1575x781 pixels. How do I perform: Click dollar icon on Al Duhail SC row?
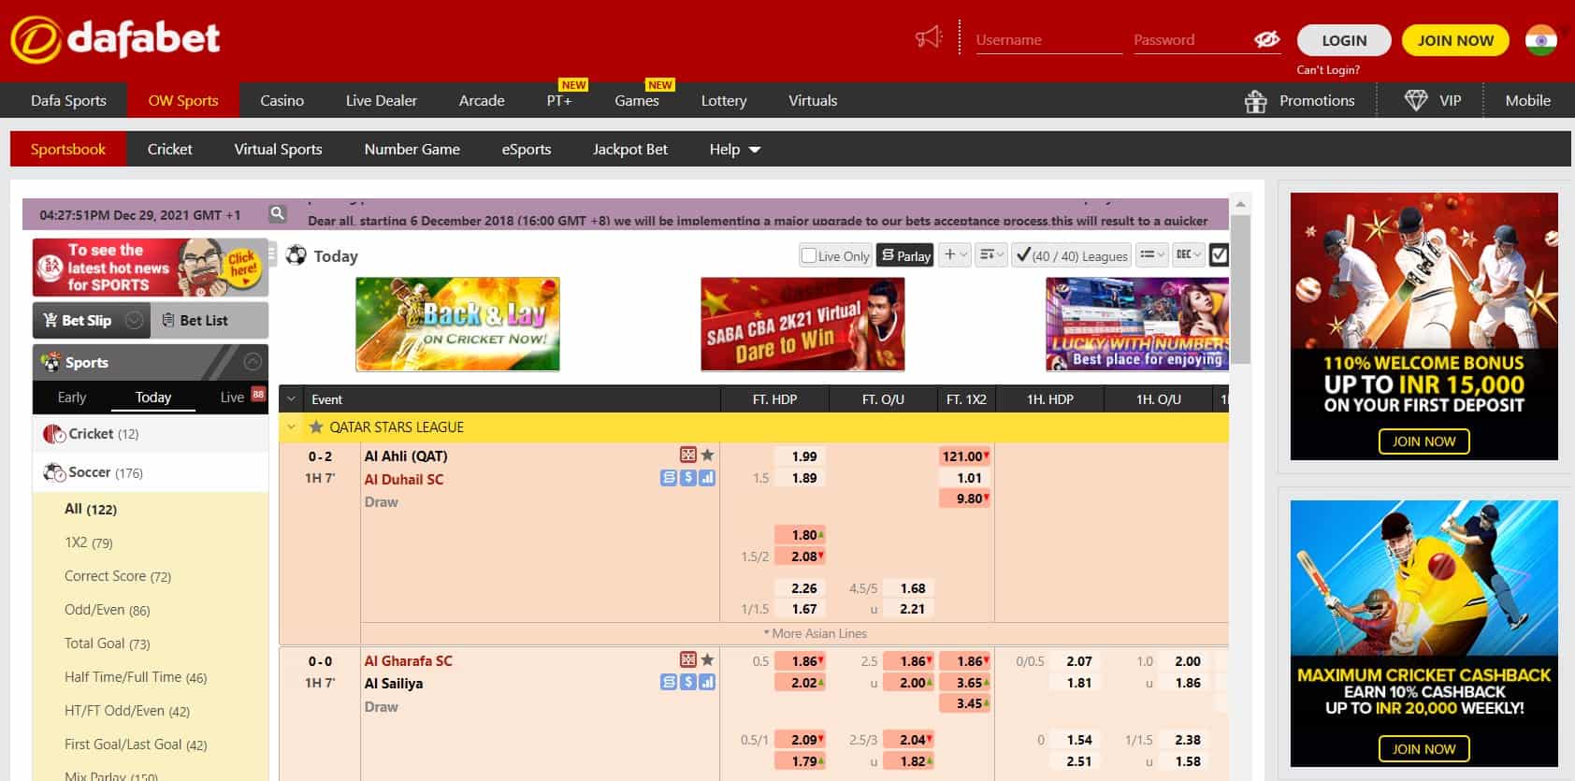[x=687, y=478]
